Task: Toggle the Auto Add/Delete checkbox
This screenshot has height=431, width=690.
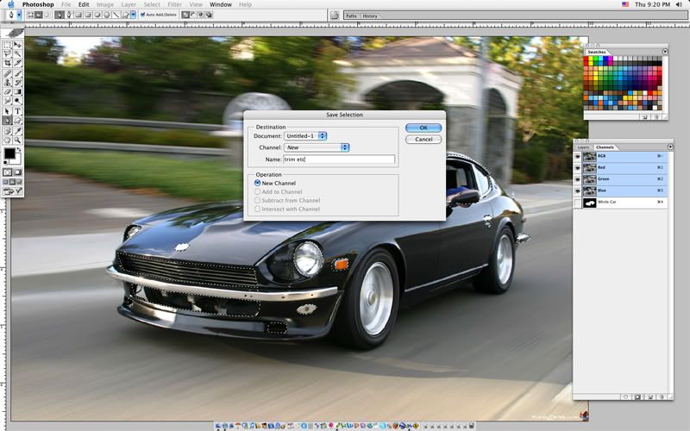Action: point(143,15)
